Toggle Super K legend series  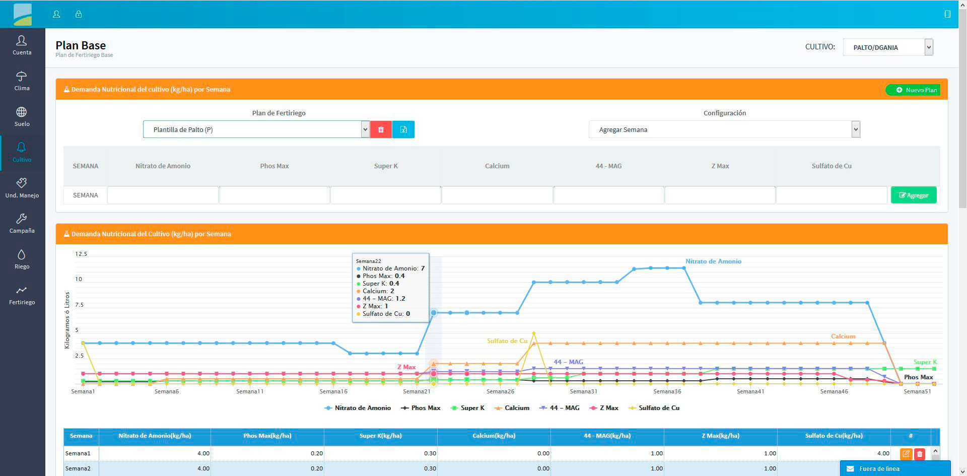(x=467, y=408)
